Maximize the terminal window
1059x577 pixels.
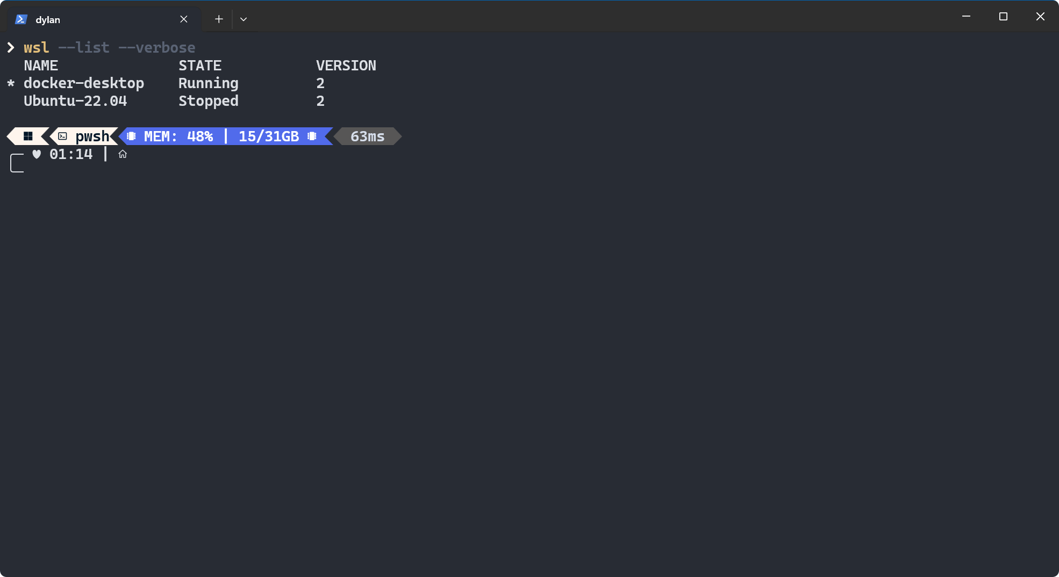click(1003, 17)
